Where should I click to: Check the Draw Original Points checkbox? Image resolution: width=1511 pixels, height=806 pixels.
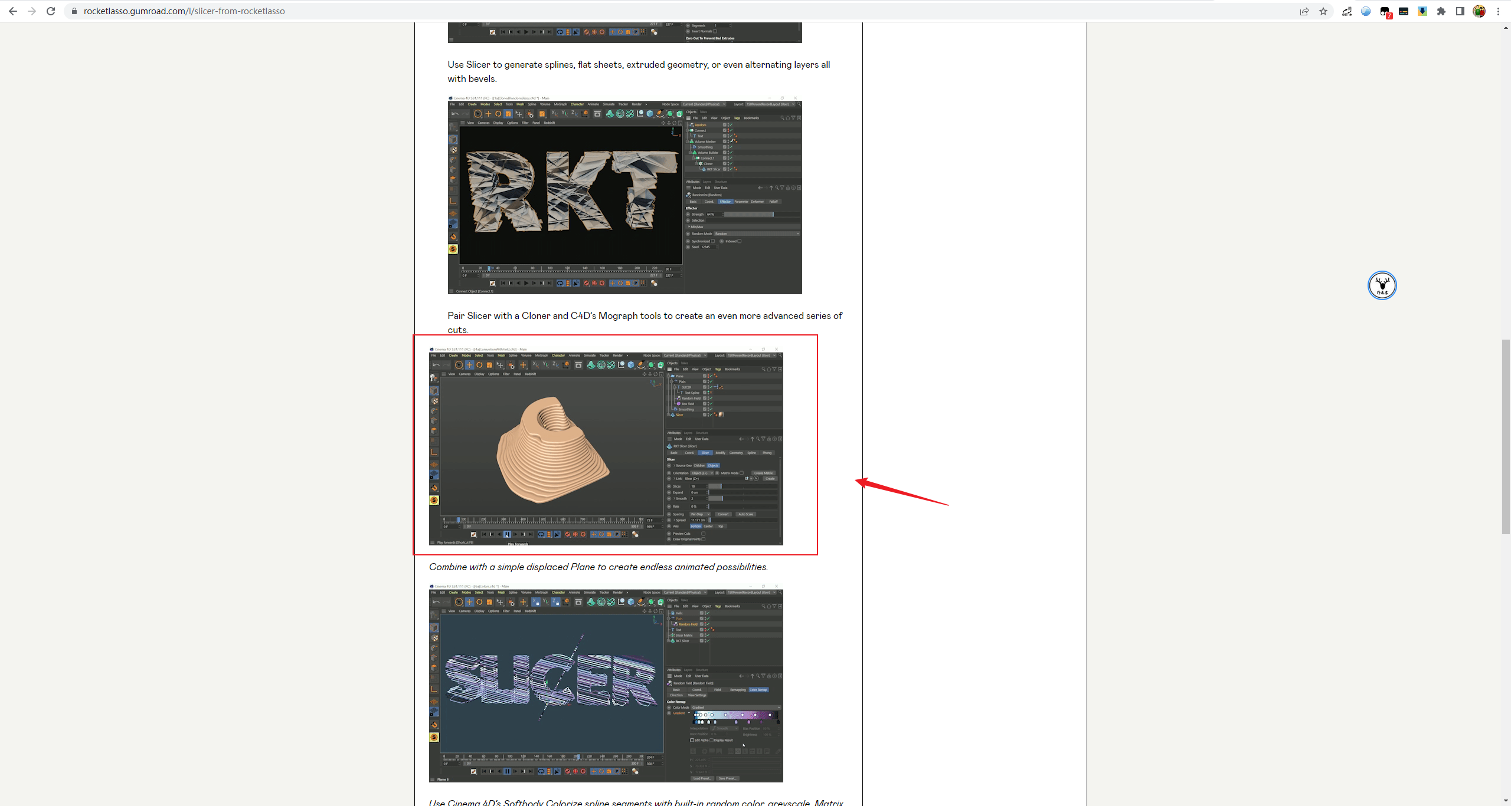point(704,539)
